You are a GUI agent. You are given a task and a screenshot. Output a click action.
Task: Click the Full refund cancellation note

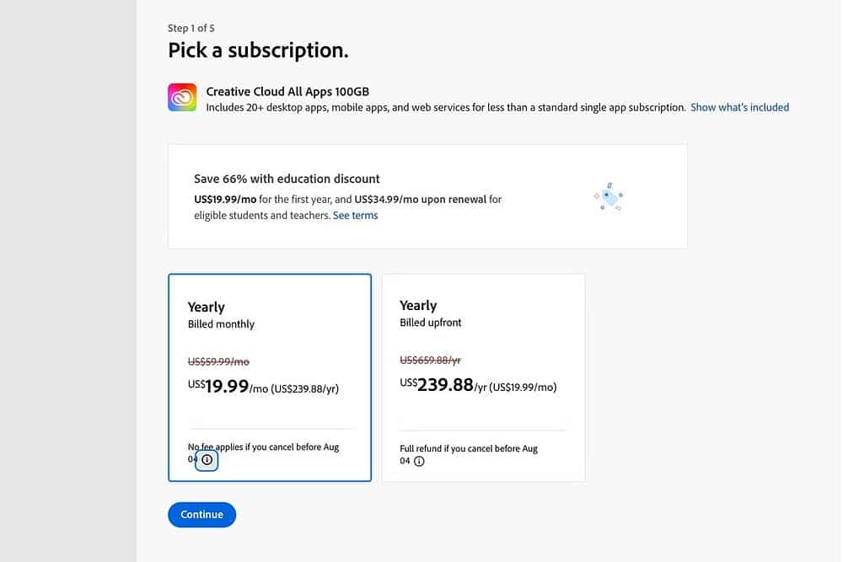coord(469,448)
